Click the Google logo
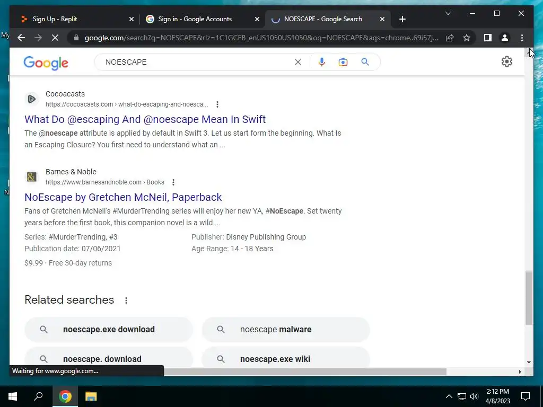The image size is (543, 407). tap(46, 63)
